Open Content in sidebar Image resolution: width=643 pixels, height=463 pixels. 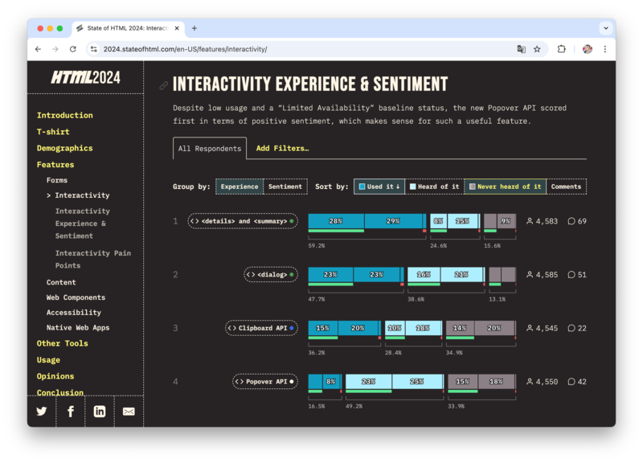coord(61,282)
